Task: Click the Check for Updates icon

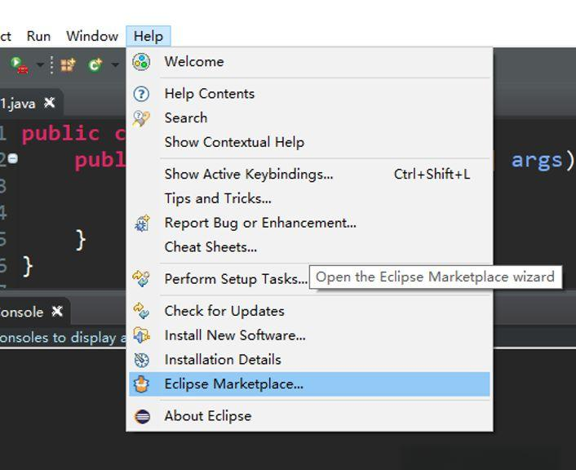Action: [141, 311]
